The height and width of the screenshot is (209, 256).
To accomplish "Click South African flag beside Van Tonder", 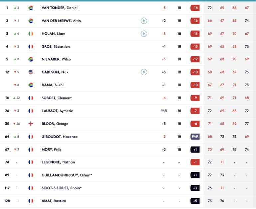I will pyautogui.click(x=31, y=8).
